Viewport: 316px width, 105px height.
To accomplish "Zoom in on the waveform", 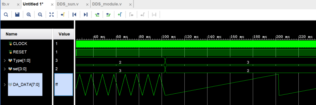I will tap(29, 15).
